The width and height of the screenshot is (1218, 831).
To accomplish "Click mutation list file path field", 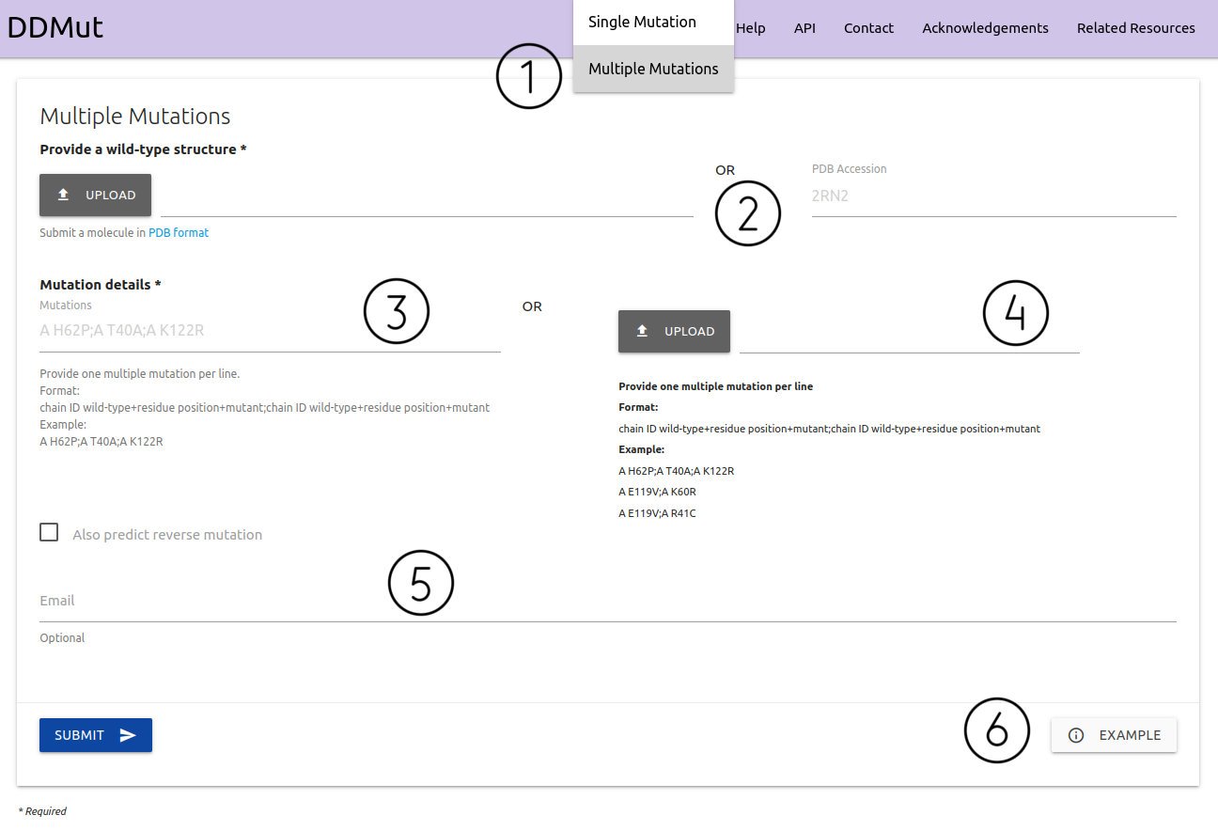I will pos(909,332).
